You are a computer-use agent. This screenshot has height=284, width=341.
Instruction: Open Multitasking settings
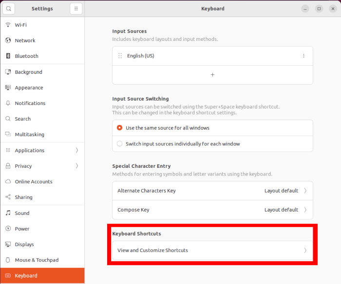pyautogui.click(x=42, y=134)
